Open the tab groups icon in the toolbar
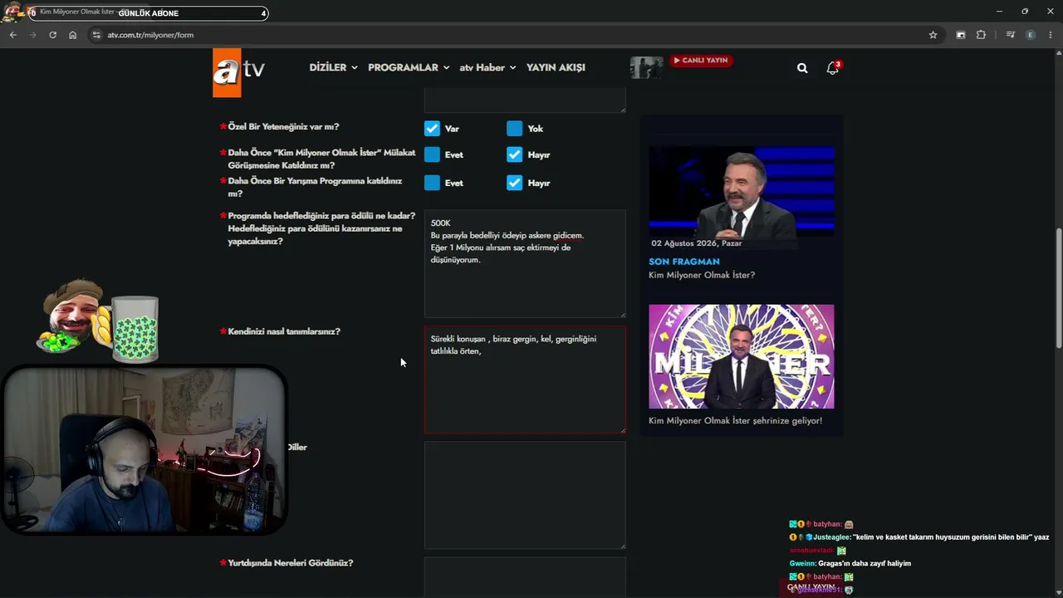 961,35
